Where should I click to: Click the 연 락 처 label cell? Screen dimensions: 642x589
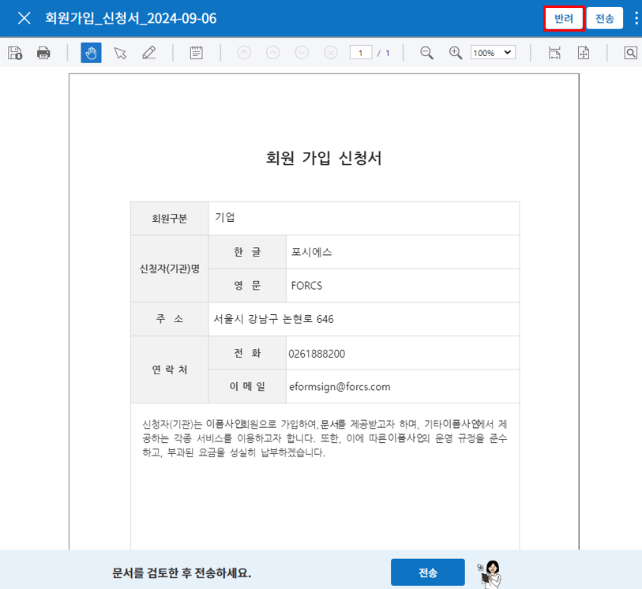click(x=170, y=370)
